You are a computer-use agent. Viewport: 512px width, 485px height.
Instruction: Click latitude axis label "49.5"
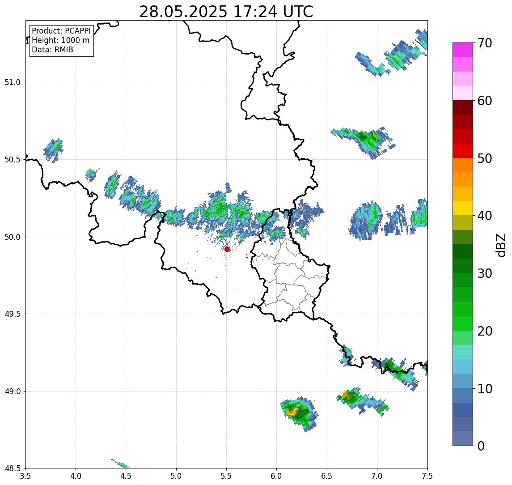click(13, 314)
